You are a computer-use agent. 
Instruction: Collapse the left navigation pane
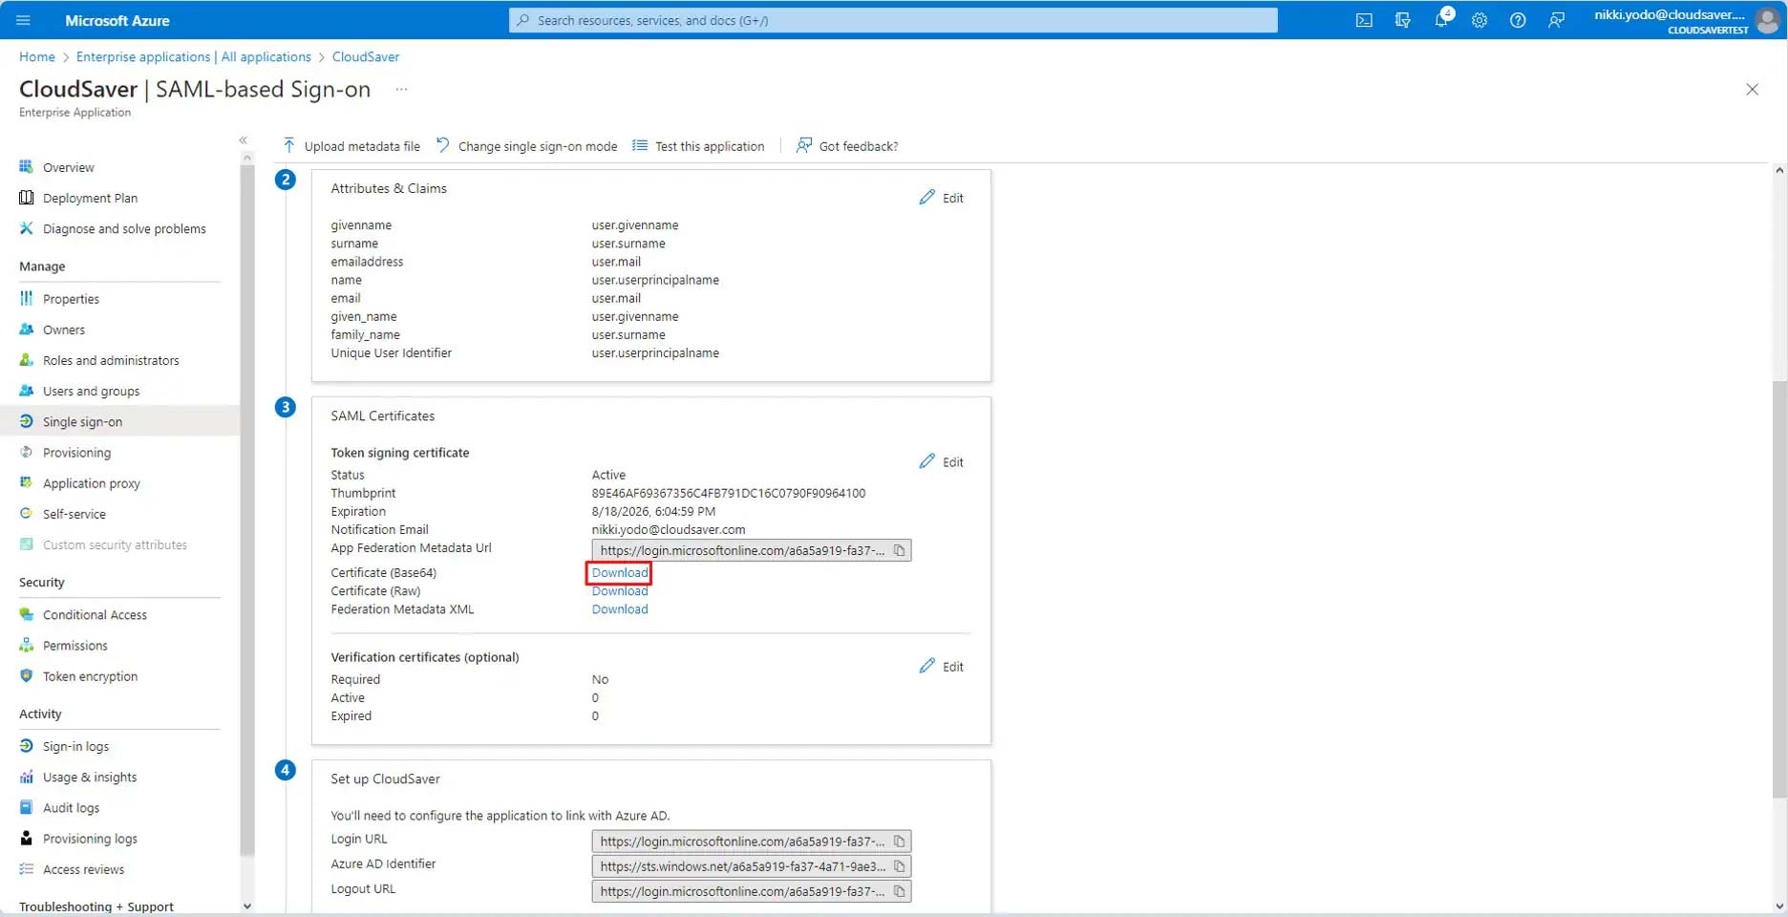click(244, 140)
